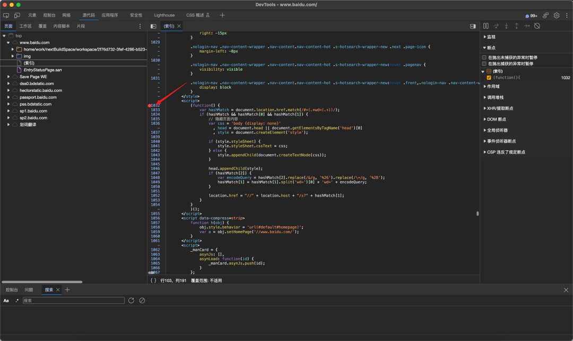Hide the file navigator sidebar
Image resolution: width=573 pixels, height=341 pixels.
pyautogui.click(x=153, y=25)
